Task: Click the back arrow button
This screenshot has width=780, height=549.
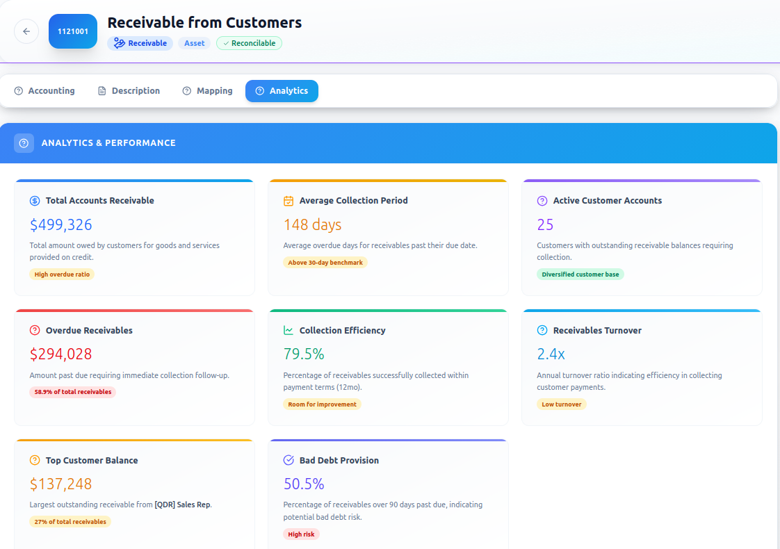Action: [26, 31]
